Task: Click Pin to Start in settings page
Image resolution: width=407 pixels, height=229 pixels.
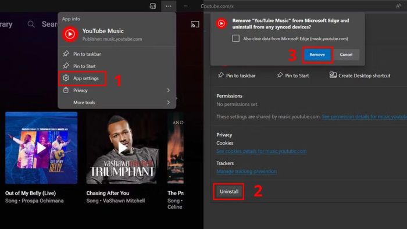Action: [293, 76]
